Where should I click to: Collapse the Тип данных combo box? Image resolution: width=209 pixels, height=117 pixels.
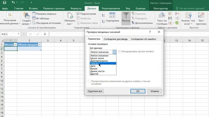(114, 52)
